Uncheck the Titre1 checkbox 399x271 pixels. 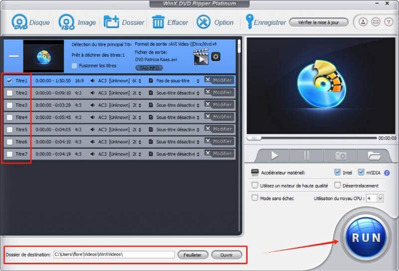pos(9,81)
